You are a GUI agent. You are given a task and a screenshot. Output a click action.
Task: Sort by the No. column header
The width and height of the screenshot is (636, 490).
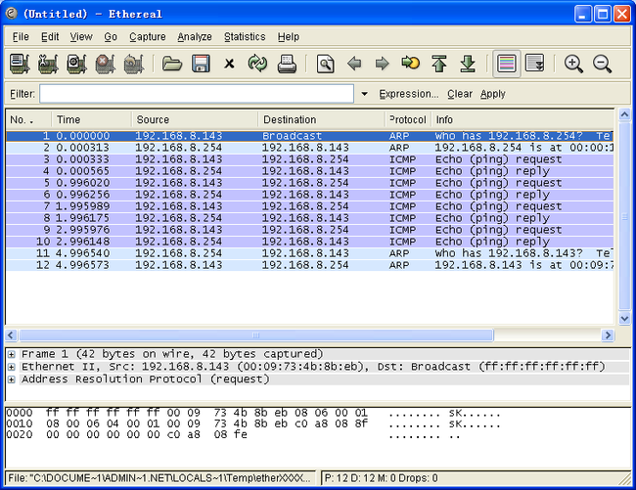click(28, 120)
